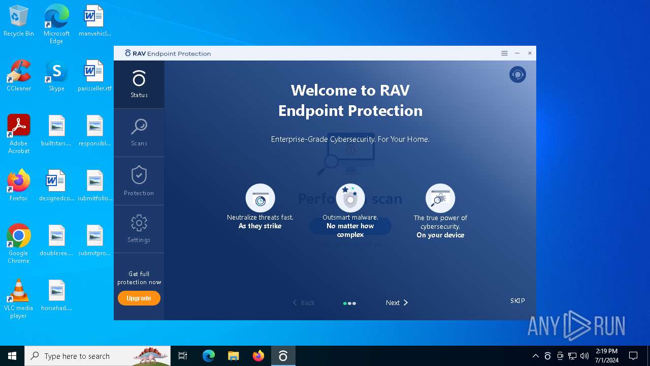Image resolution: width=650 pixels, height=366 pixels.
Task: Click Next in the welcome tour
Action: [x=397, y=302]
